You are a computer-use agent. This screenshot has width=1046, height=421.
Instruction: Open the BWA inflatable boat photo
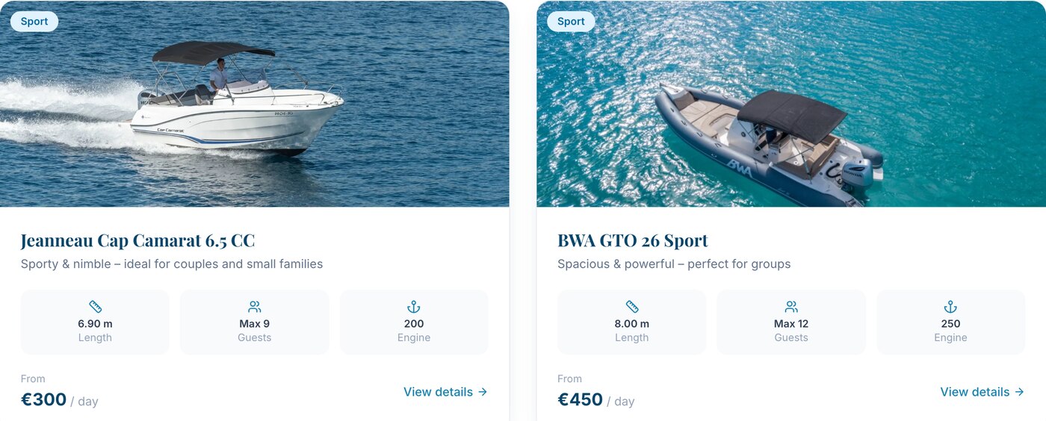(x=791, y=104)
